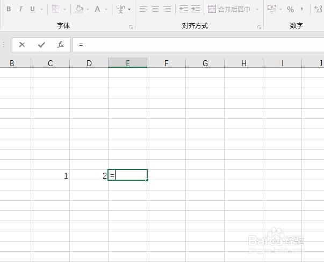Cancel formula entry with X
Image resolution: width=324 pixels, height=262 pixels.
point(22,45)
